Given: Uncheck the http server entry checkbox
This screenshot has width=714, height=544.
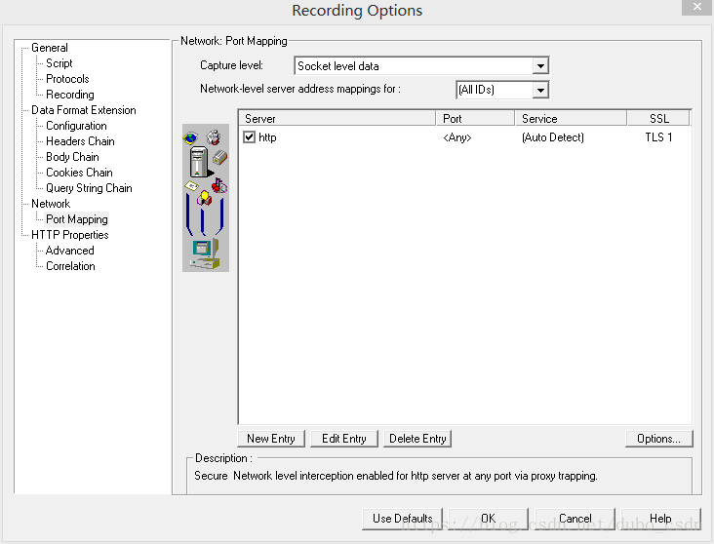Looking at the screenshot, I should coord(249,137).
